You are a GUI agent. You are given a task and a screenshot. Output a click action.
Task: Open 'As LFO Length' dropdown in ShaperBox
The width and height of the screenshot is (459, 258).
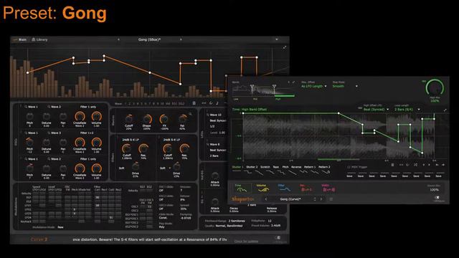click(314, 86)
